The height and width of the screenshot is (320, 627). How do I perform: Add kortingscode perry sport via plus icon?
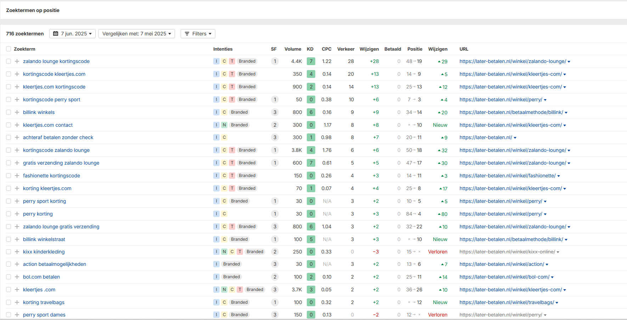[17, 99]
